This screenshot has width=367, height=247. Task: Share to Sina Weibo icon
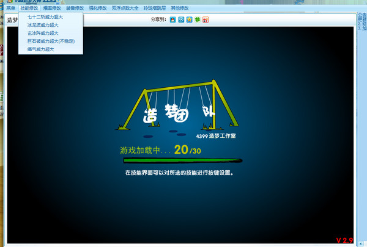206,20
